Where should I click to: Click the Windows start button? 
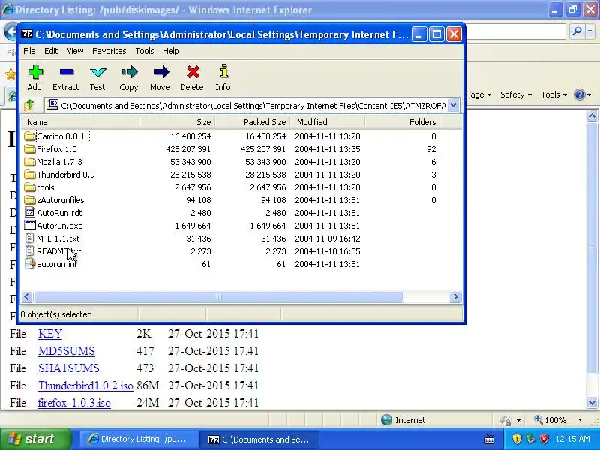coord(36,439)
